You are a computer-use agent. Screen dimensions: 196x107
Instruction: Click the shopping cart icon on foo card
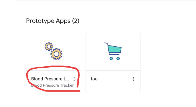pyautogui.click(x=113, y=51)
